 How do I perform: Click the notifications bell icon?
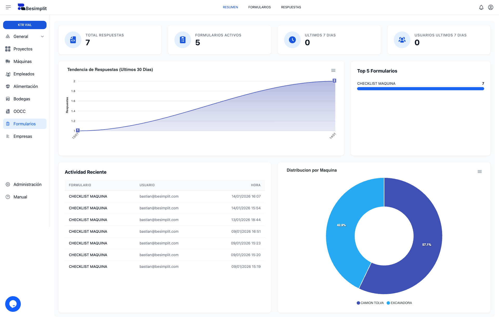coord(481,7)
